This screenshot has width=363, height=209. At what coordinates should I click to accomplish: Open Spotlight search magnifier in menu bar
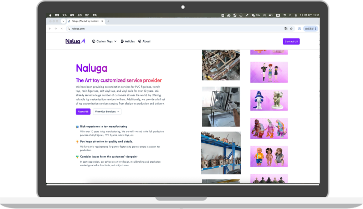[290, 15]
